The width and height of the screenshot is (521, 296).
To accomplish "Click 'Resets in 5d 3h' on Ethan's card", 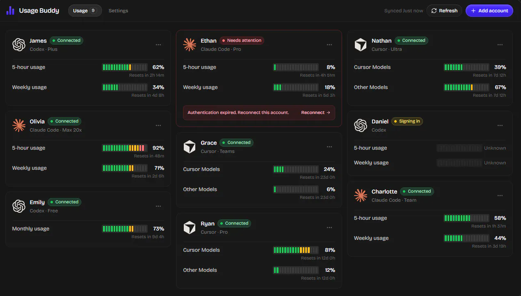I will (319, 96).
